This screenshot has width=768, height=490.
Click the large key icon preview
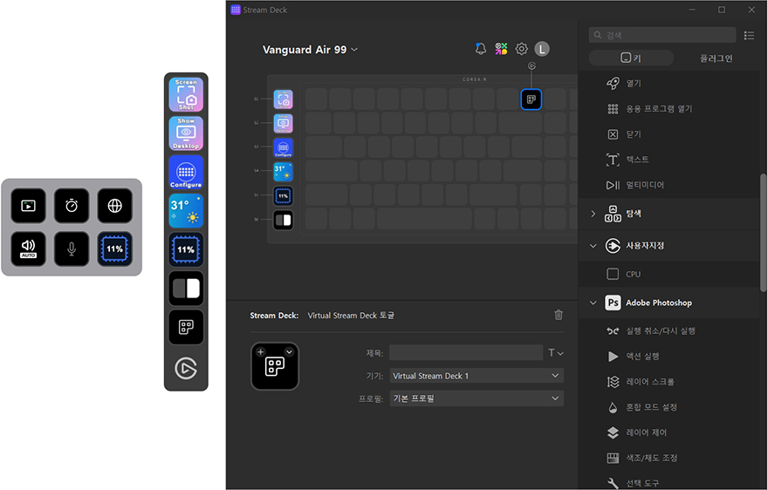[x=275, y=366]
